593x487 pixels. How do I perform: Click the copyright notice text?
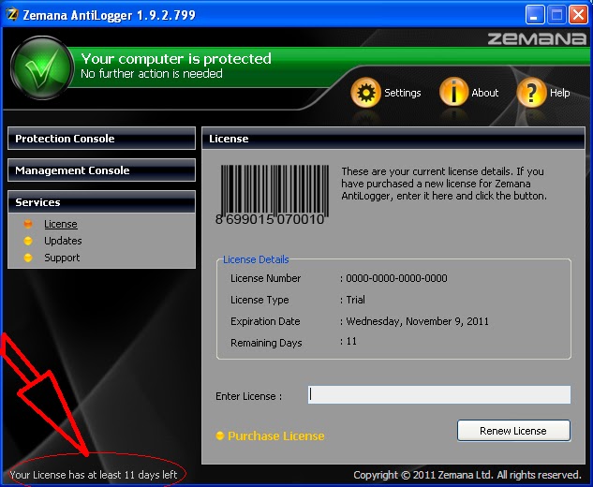point(467,475)
